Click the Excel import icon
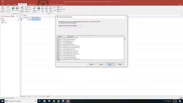Image resolution: width=183 pixels, height=103 pixels. coord(13,9)
